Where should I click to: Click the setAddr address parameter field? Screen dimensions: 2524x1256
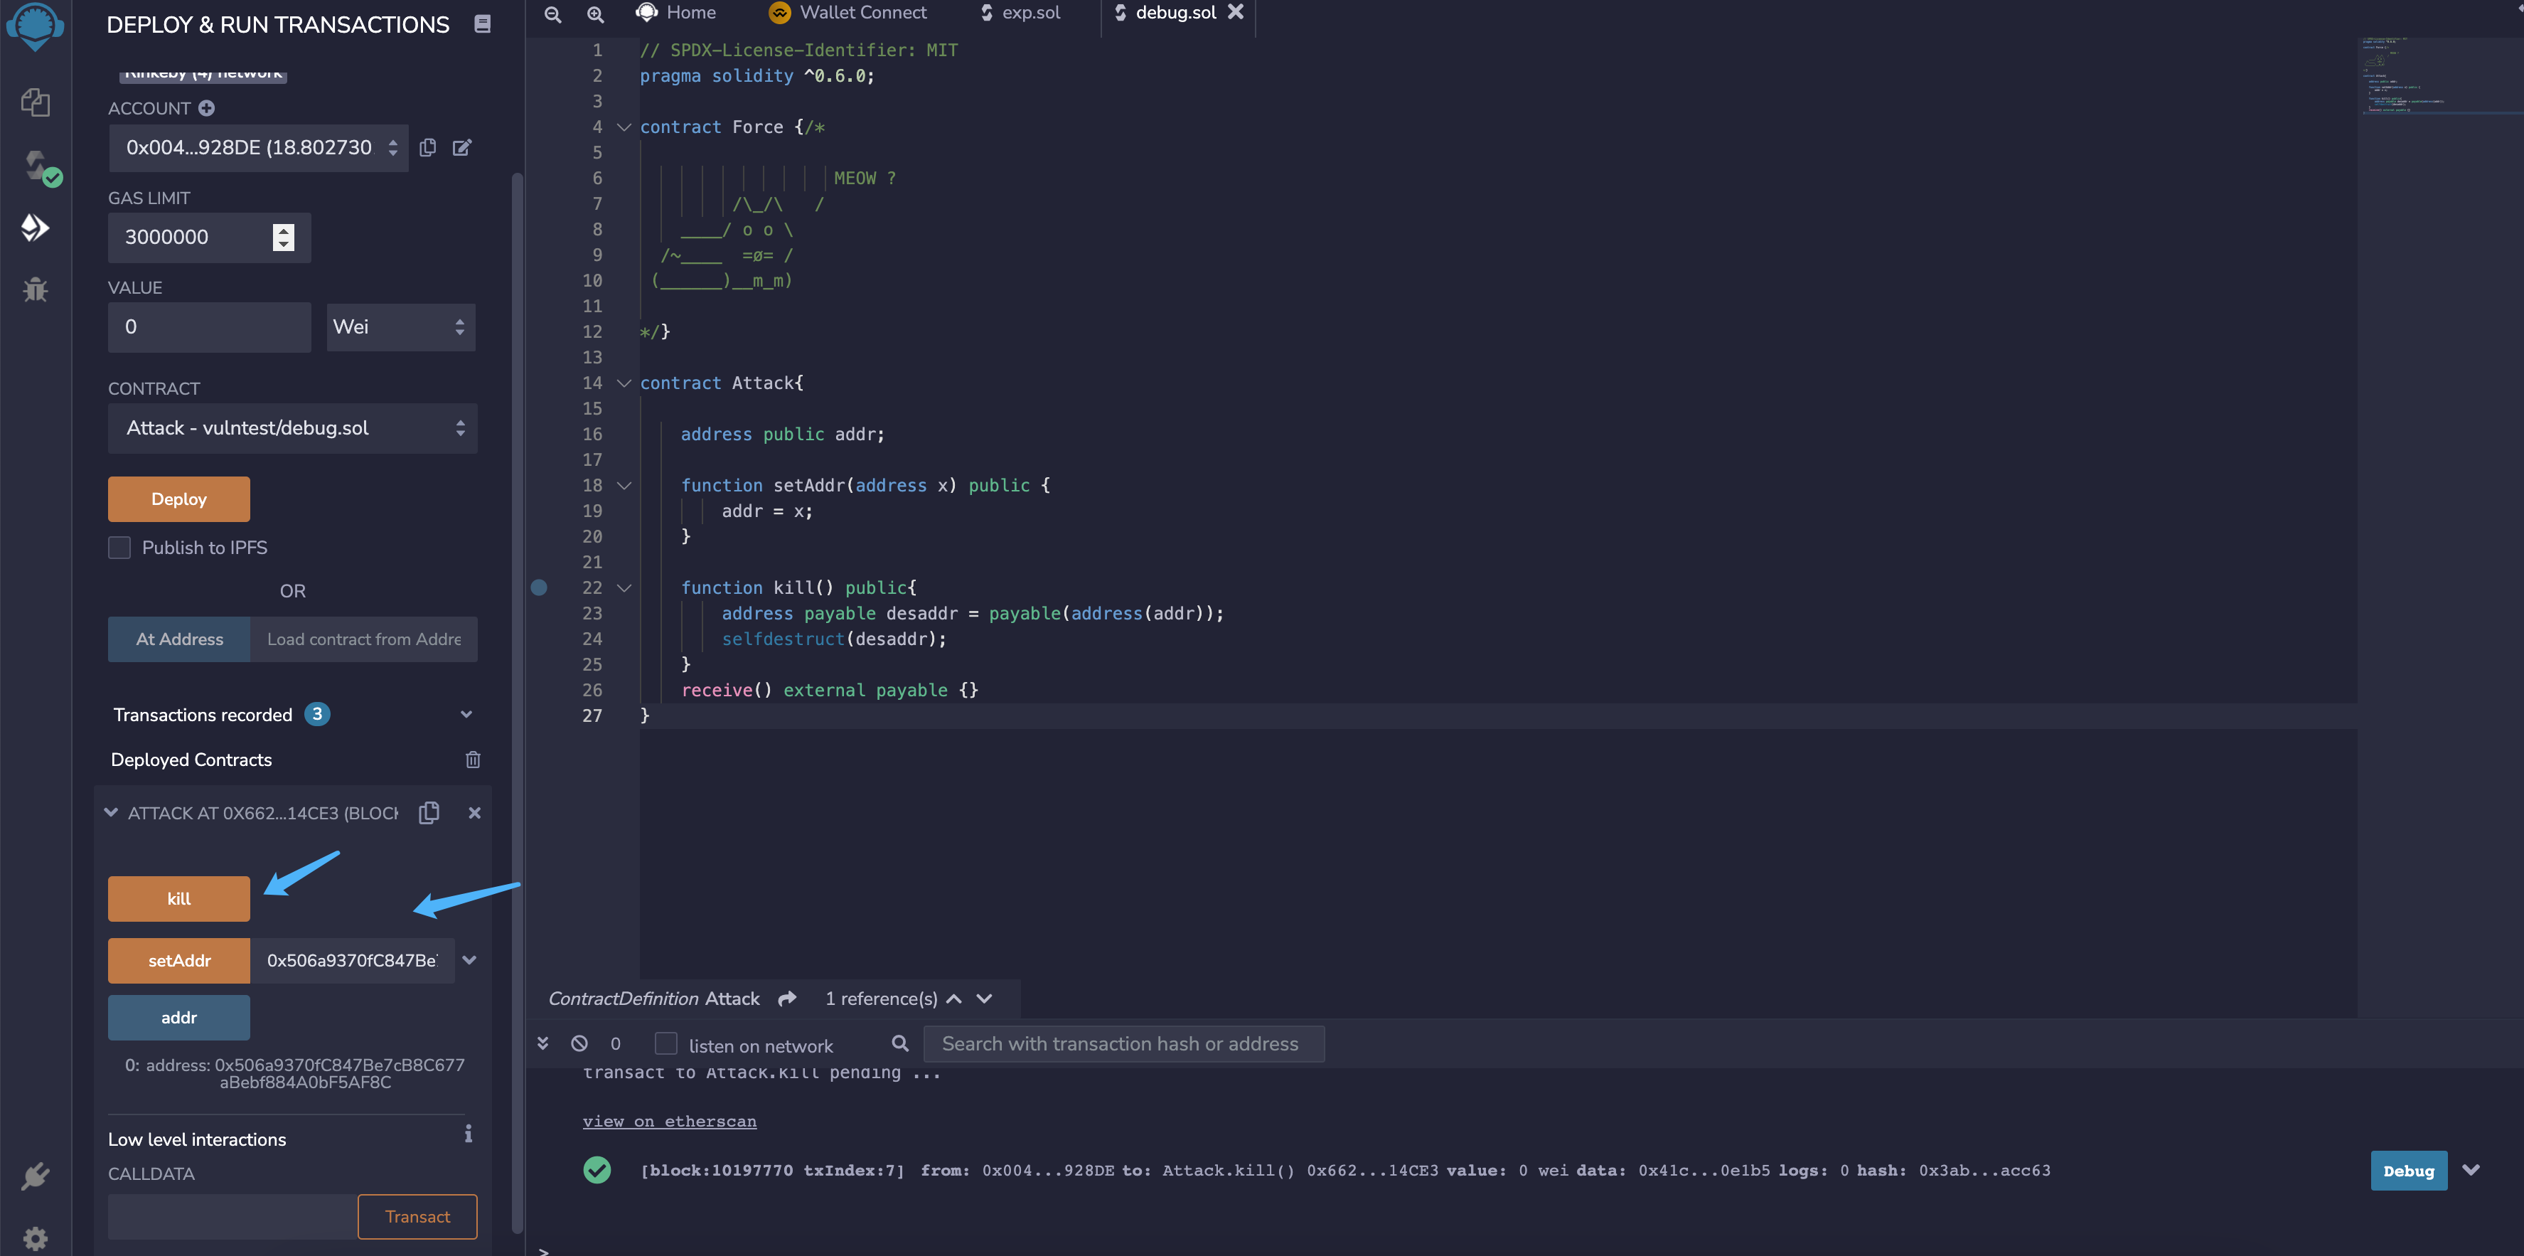click(x=352, y=960)
